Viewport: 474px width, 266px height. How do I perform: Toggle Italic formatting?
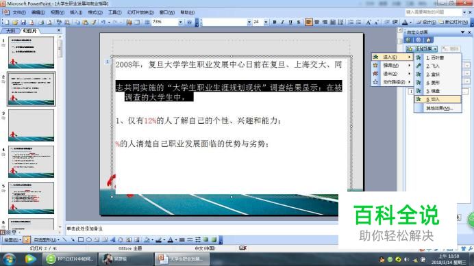coord(282,22)
